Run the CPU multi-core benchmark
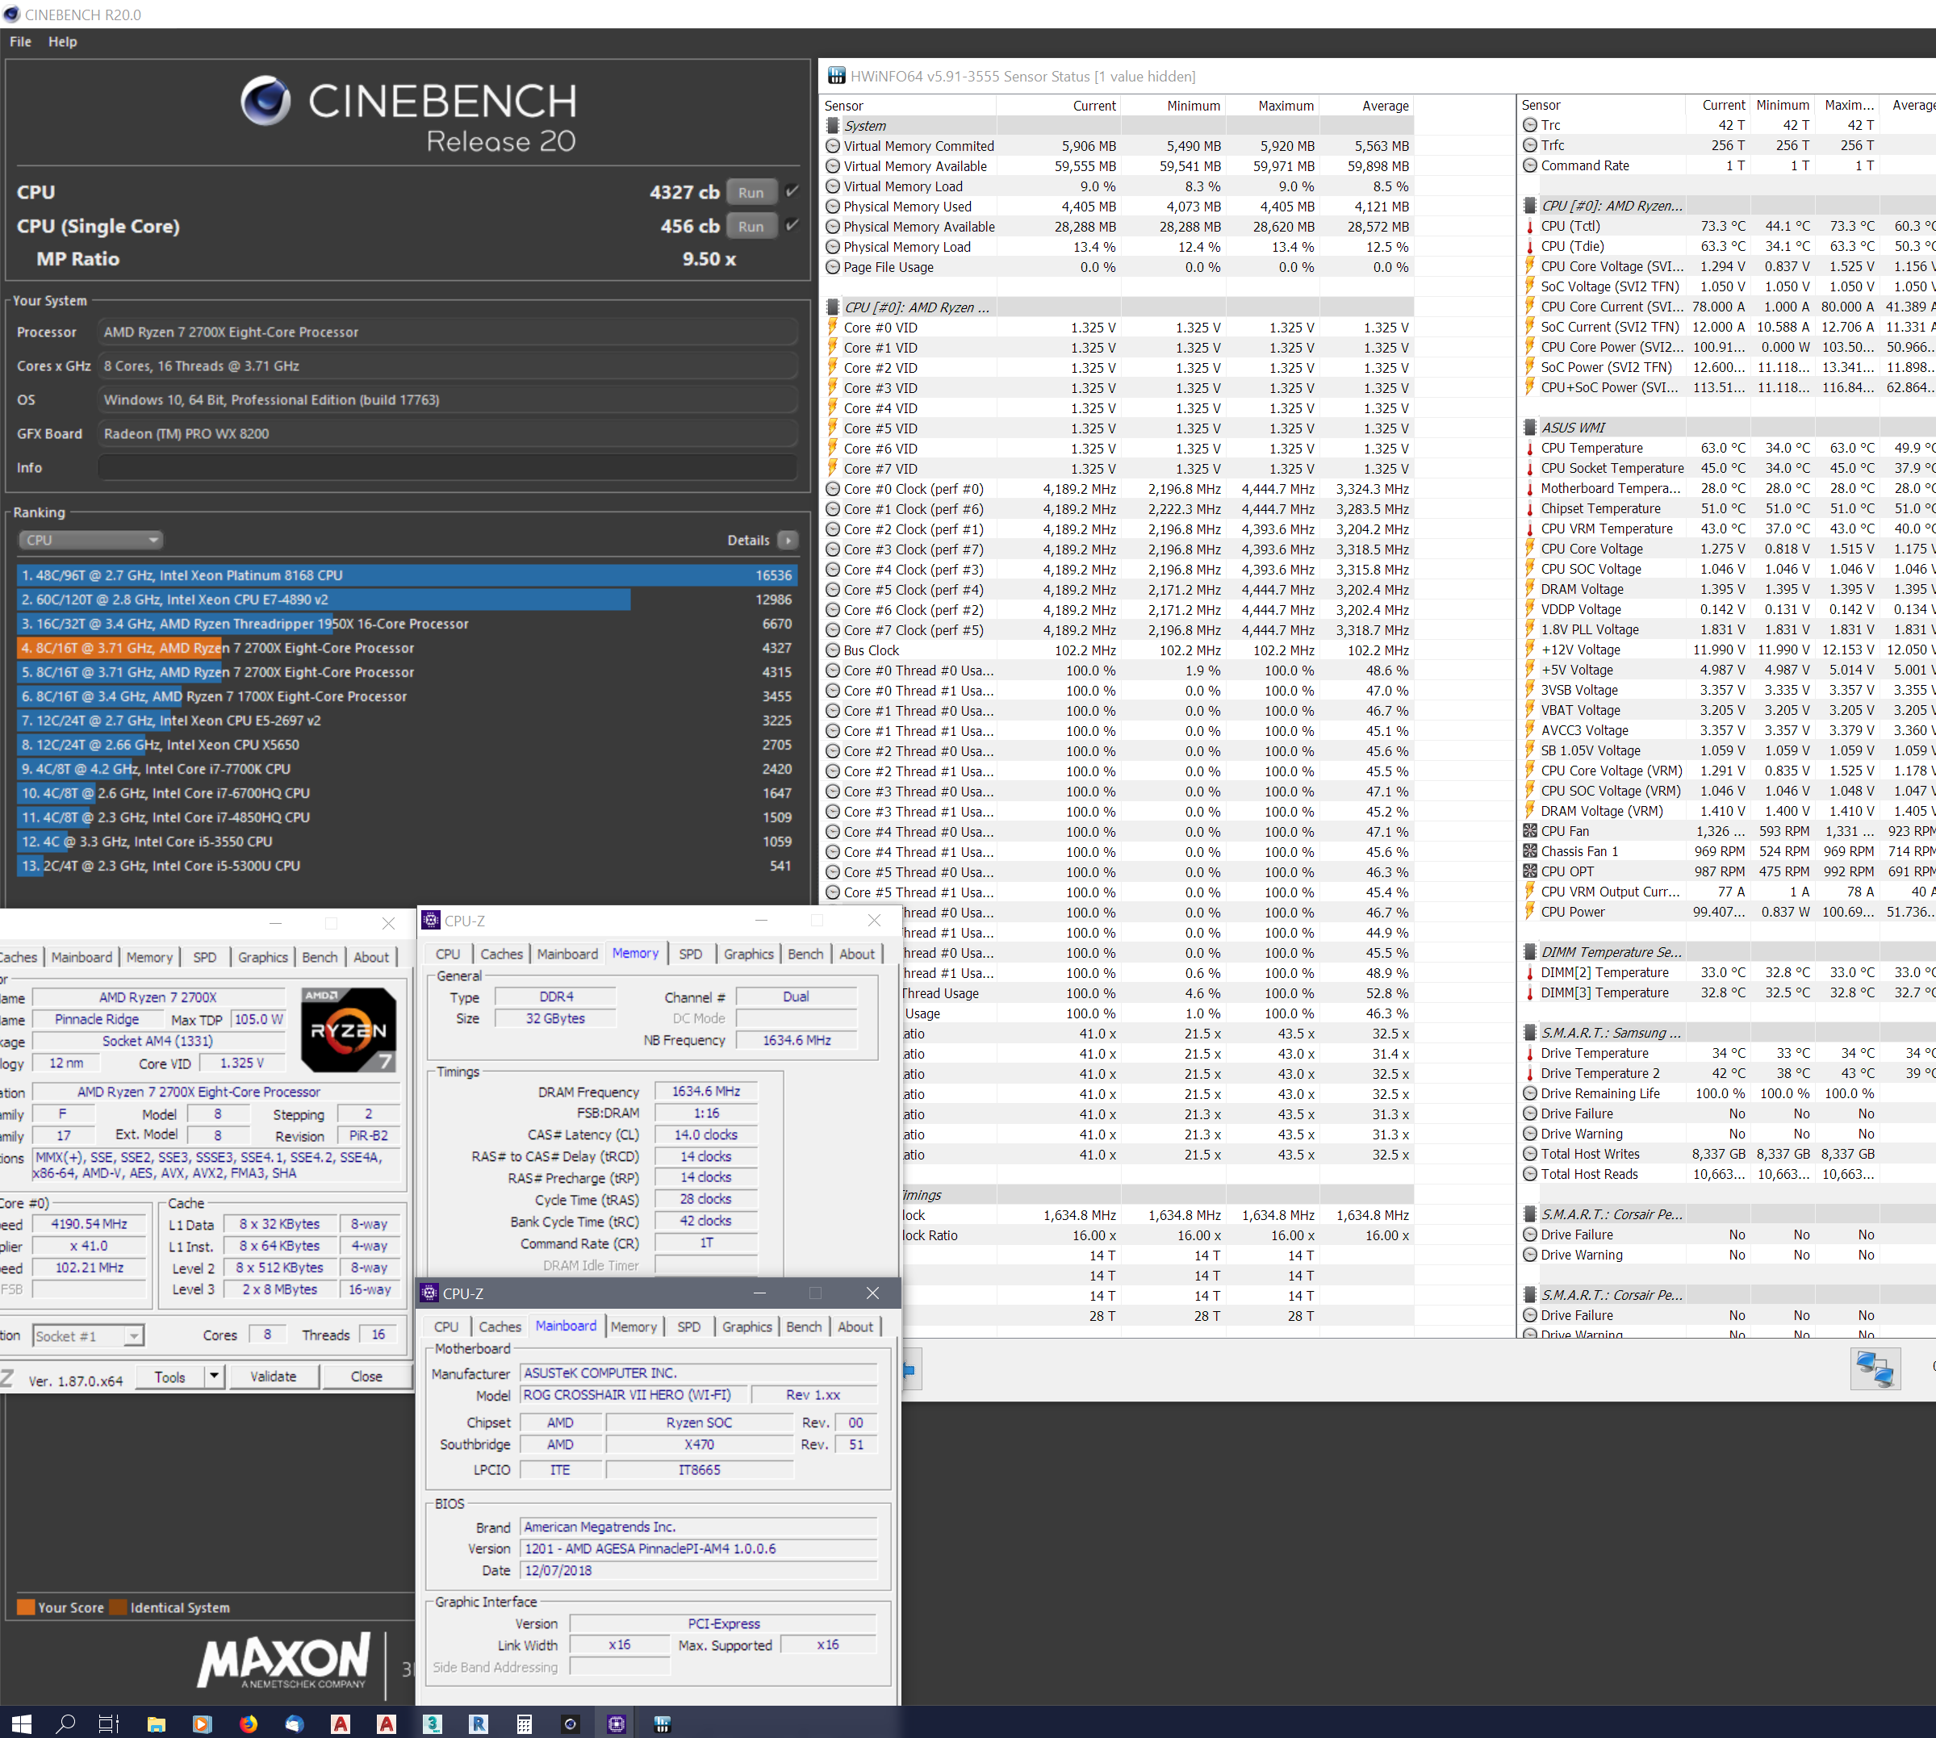 pos(751,192)
